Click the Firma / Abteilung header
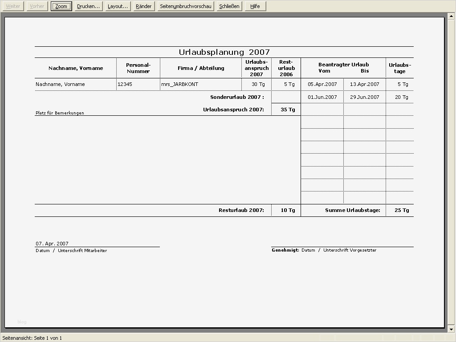Image resolution: width=456 pixels, height=342 pixels. 201,68
